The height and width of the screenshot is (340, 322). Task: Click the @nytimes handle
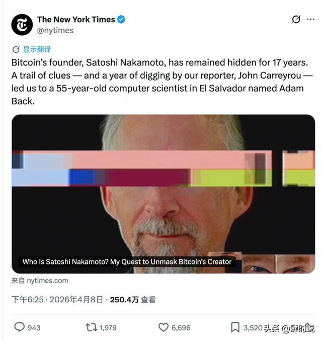55,30
